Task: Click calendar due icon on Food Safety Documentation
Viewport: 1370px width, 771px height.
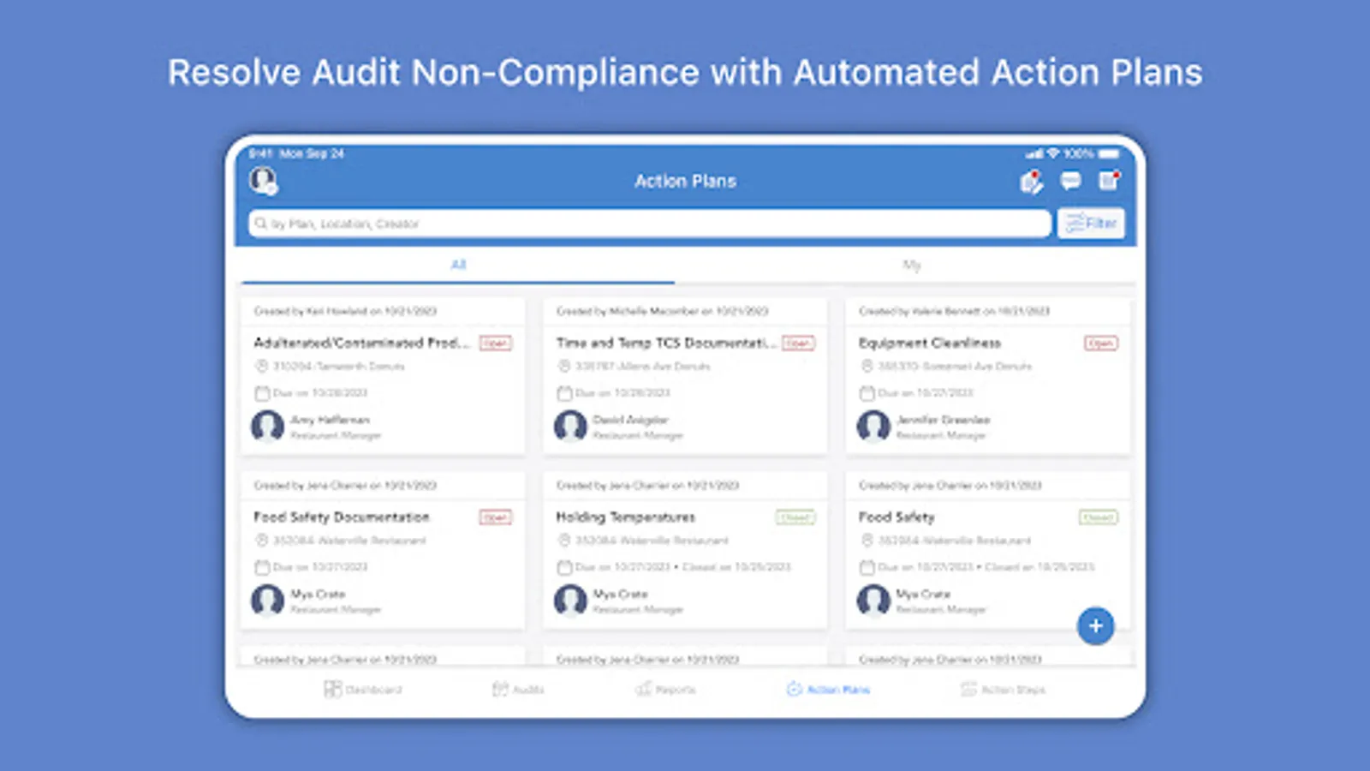Action: [262, 567]
